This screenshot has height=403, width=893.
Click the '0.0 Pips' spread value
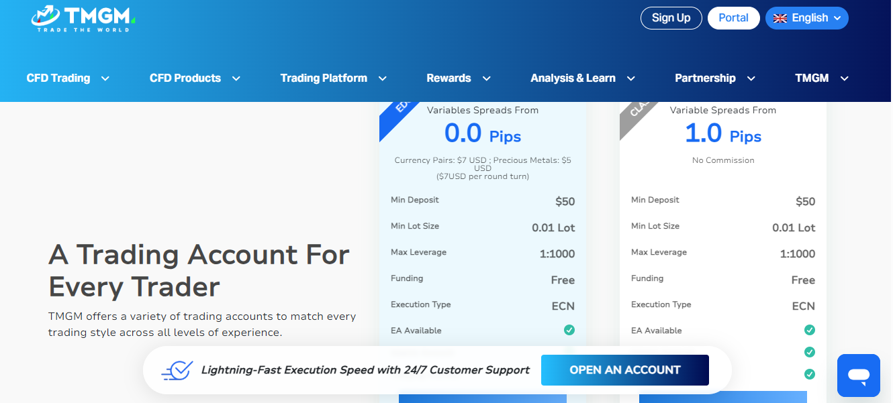483,134
